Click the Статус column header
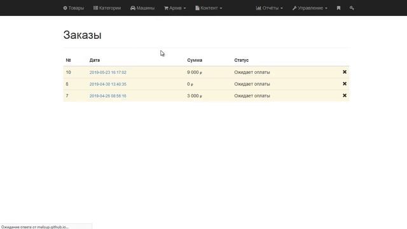 point(242,60)
